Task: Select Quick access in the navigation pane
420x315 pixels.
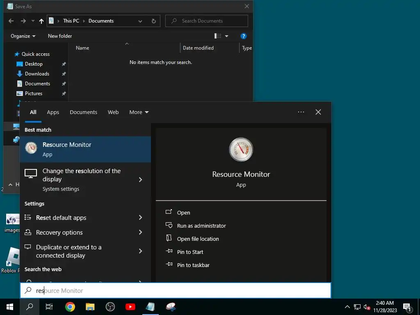Action: click(x=35, y=54)
